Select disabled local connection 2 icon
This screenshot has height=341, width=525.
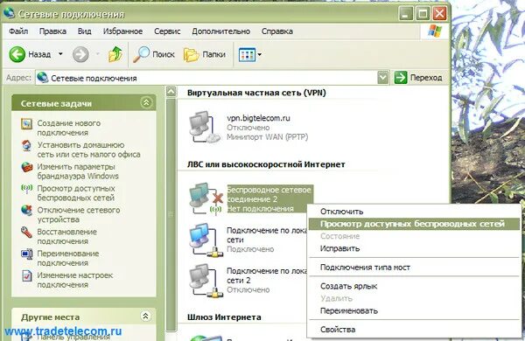(x=205, y=281)
